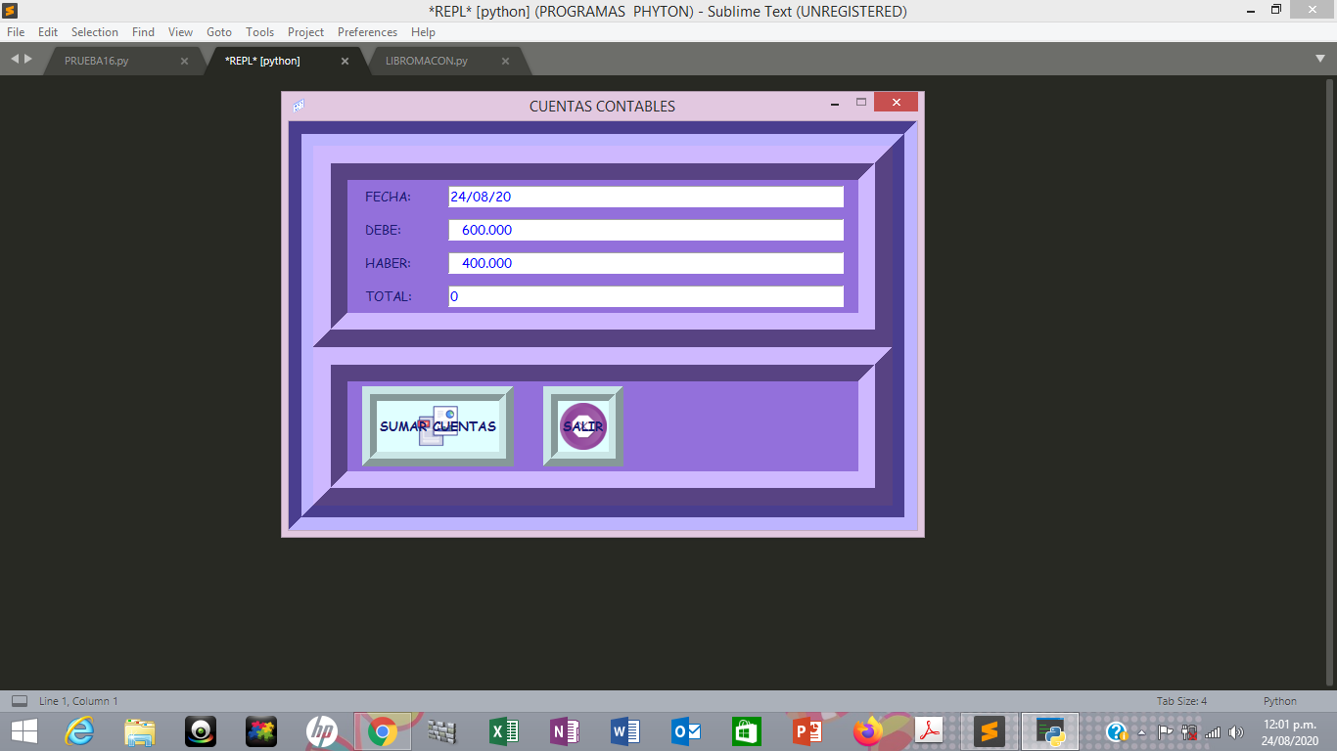The height and width of the screenshot is (751, 1337).
Task: Switch to Sublime Text in taskbar
Action: tap(990, 731)
